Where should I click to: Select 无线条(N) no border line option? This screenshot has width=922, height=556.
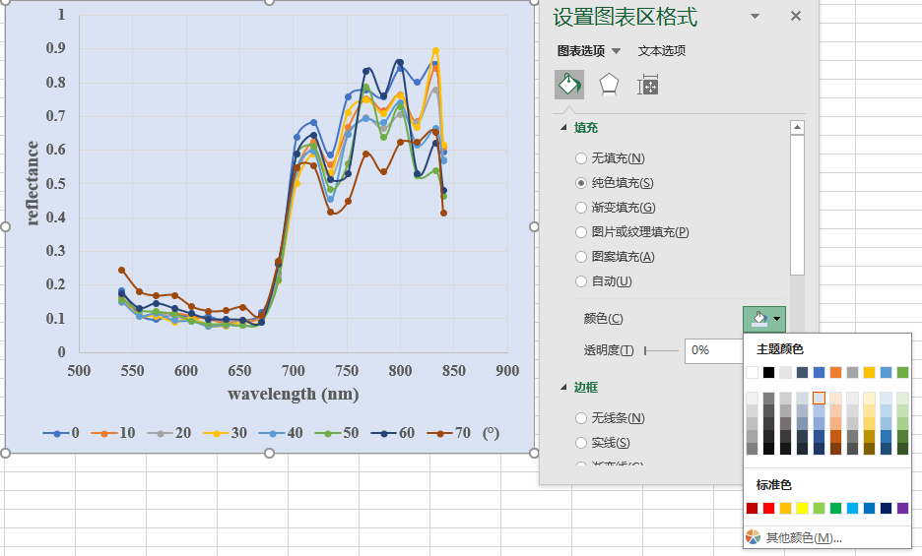coord(610,418)
